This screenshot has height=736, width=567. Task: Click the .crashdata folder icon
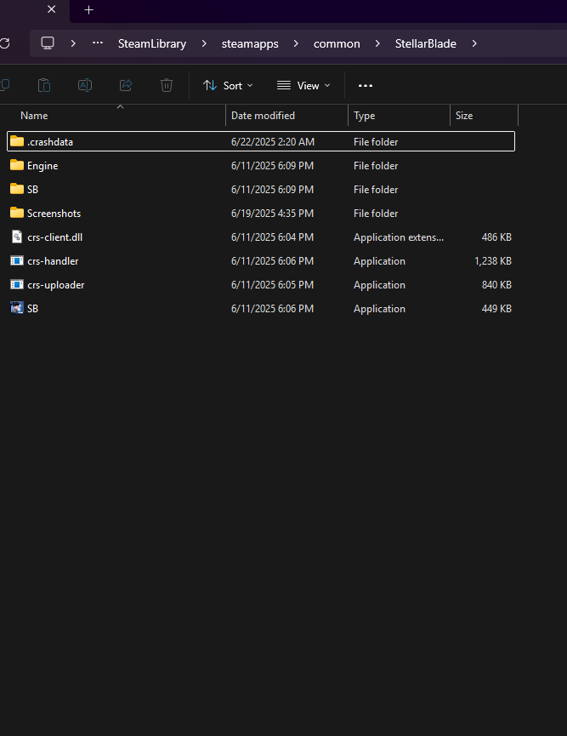pyautogui.click(x=17, y=140)
